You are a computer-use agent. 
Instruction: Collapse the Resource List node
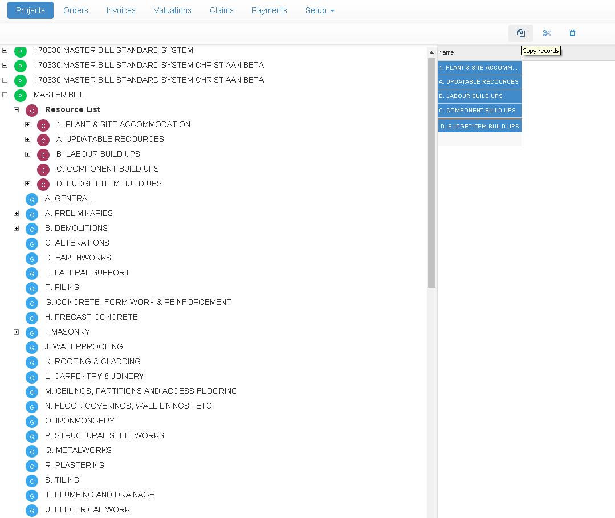16,109
